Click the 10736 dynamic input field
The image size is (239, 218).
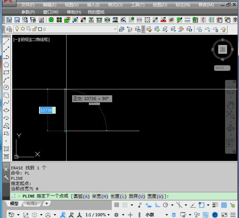click(47, 110)
